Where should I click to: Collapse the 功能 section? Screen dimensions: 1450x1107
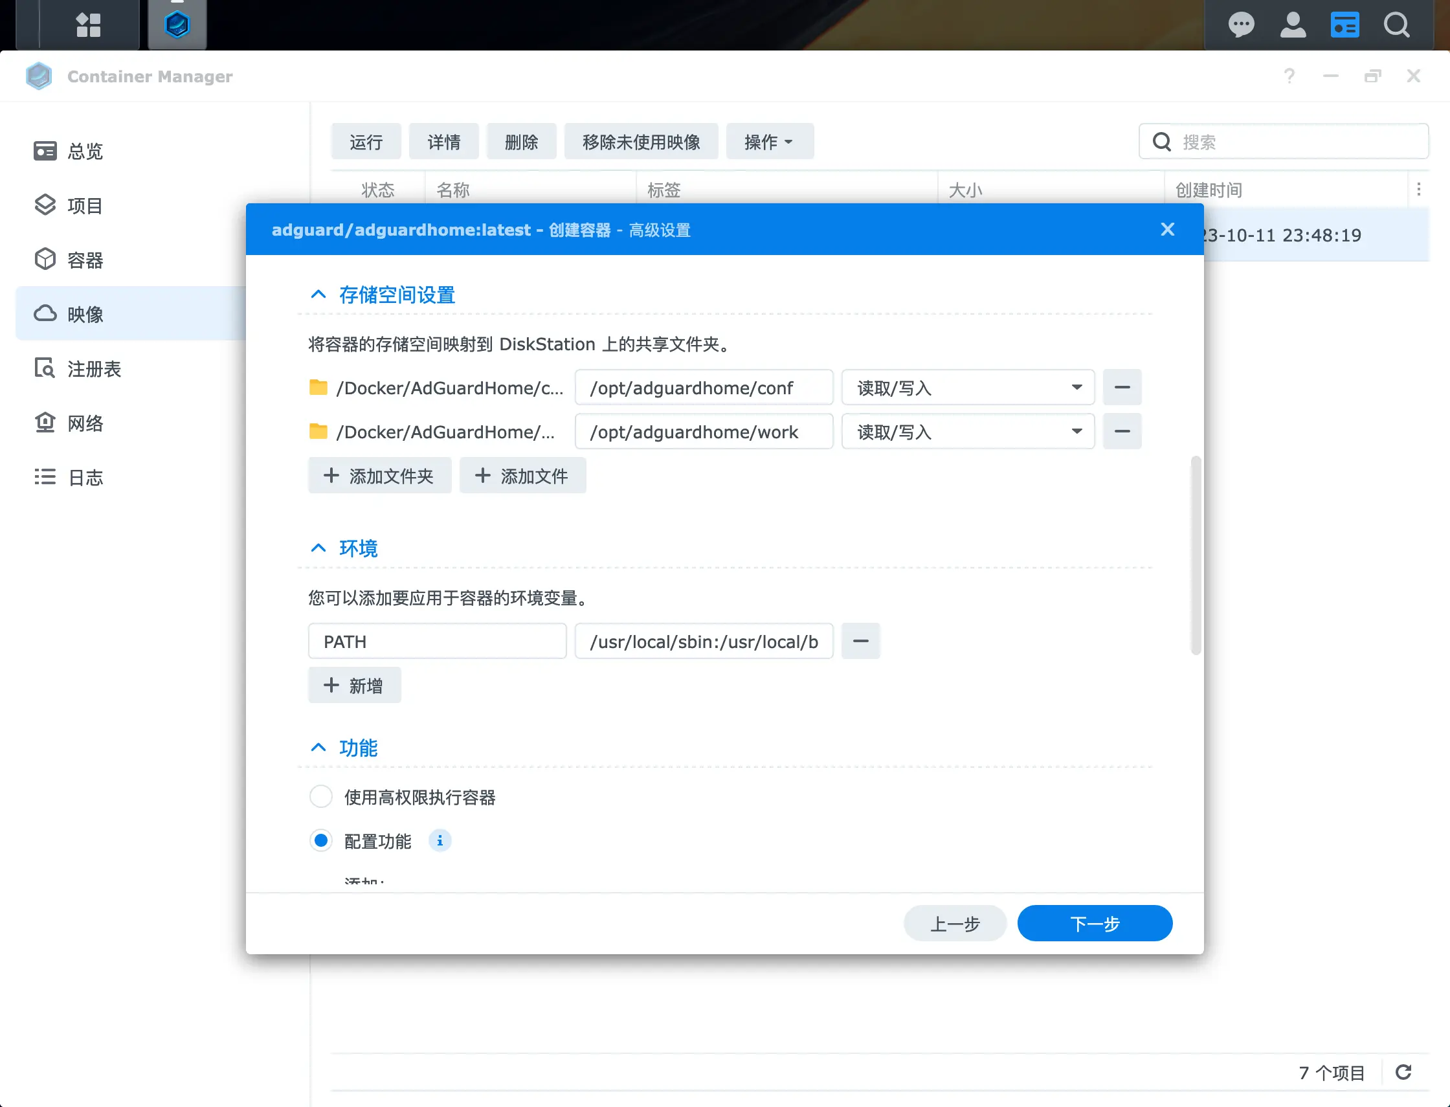pyautogui.click(x=318, y=748)
